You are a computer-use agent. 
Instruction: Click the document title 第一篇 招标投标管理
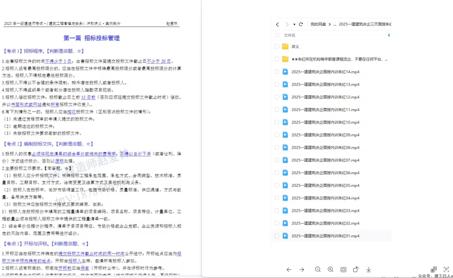[x=91, y=38]
